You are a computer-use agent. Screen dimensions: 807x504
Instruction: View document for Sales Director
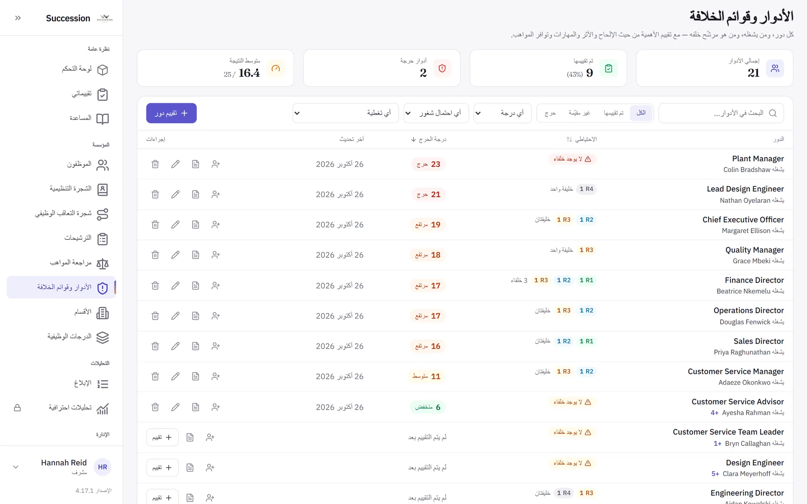[x=196, y=346]
